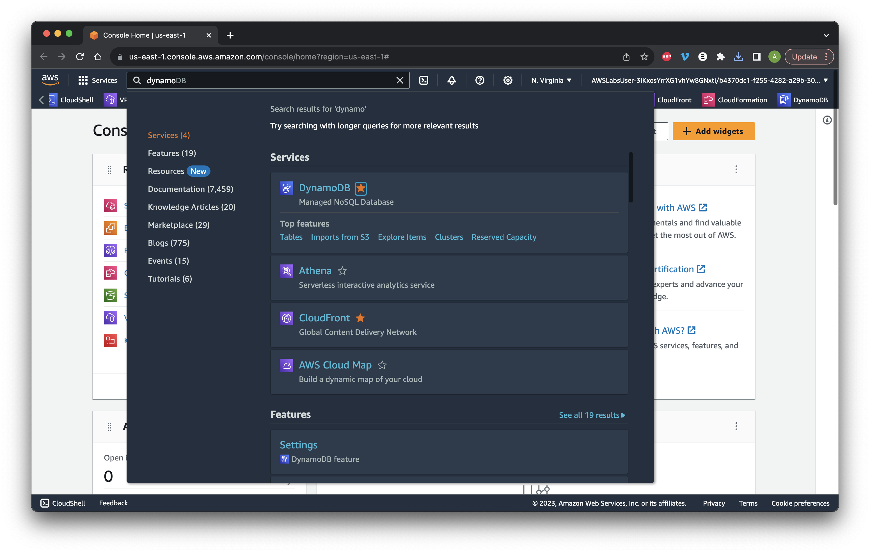The image size is (870, 553).
Task: Clear the search box with the X
Action: 399,80
